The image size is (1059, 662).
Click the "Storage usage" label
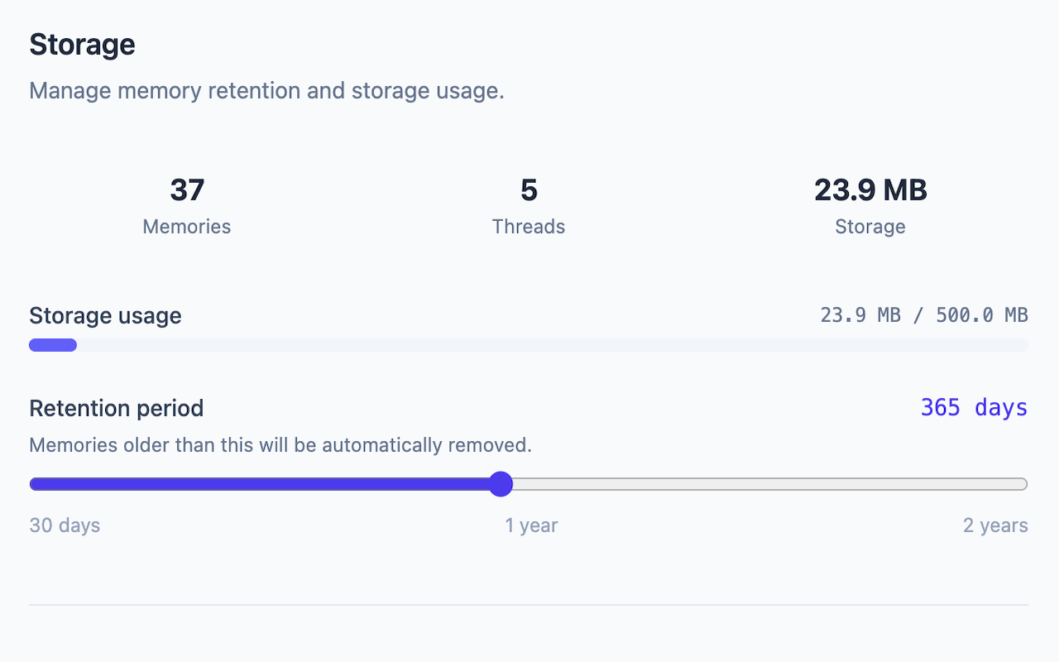point(105,315)
